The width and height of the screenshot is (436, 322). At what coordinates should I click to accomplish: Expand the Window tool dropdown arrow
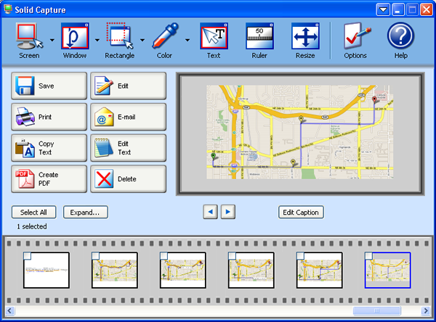pyautogui.click(x=97, y=41)
